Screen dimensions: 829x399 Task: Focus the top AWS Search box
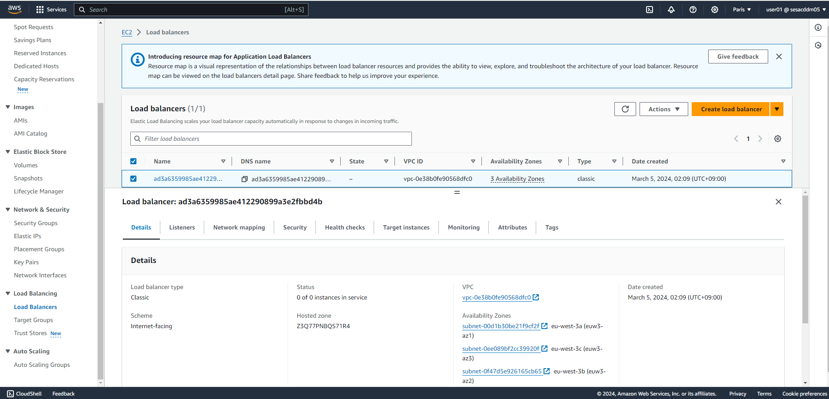tap(191, 10)
